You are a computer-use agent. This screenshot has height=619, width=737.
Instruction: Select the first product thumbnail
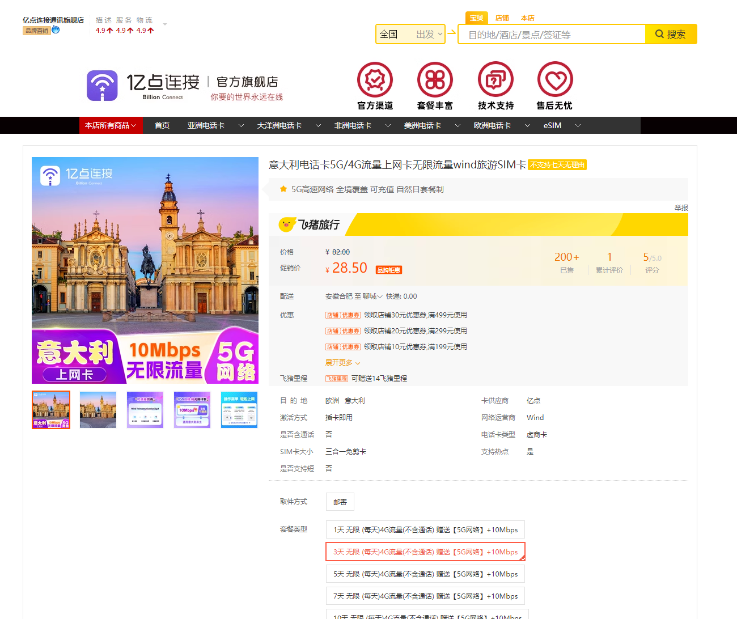51,410
